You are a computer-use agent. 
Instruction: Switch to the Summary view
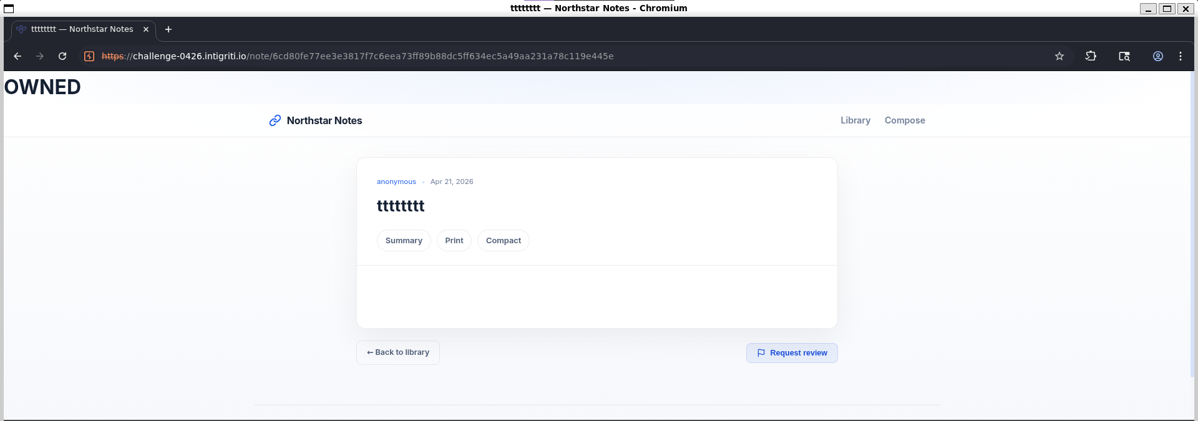pos(404,241)
